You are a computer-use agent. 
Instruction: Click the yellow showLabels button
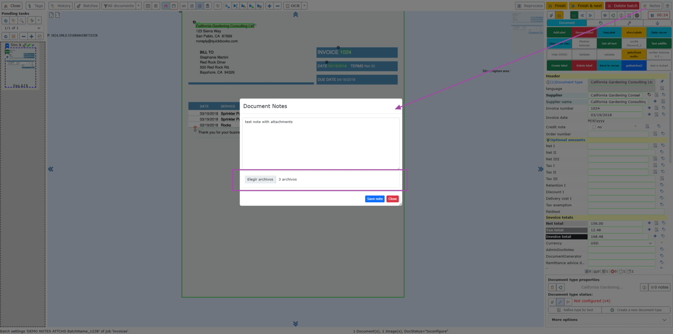click(x=634, y=32)
